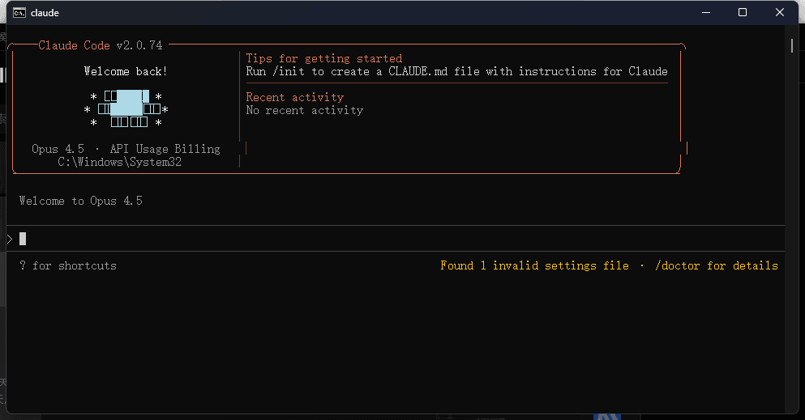The height and width of the screenshot is (420, 805).
Task: Click the C:\Windows\System32 working directory path
Action: 119,162
